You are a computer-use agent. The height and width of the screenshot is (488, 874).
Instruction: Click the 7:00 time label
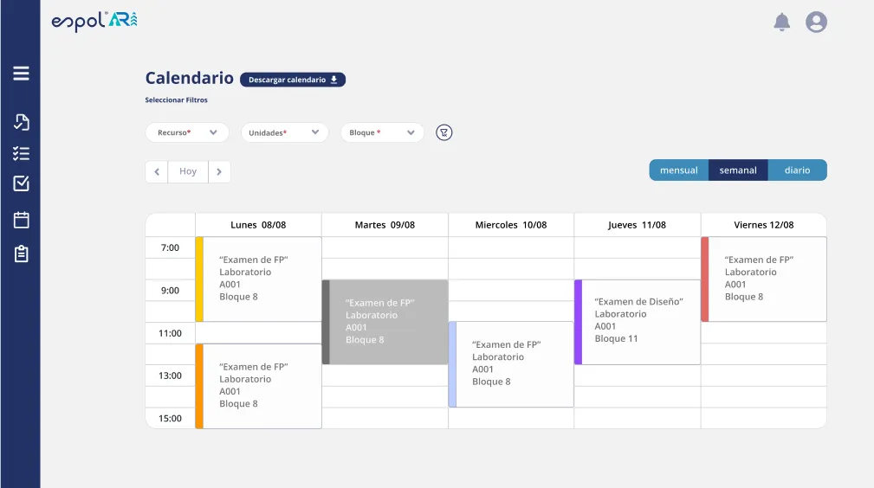click(x=170, y=248)
